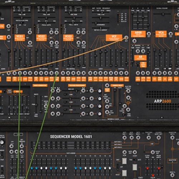The height and width of the screenshot is (179, 179).
Task: Click the VCO1 sawtooth output jack
Action: click(x=30, y=32)
